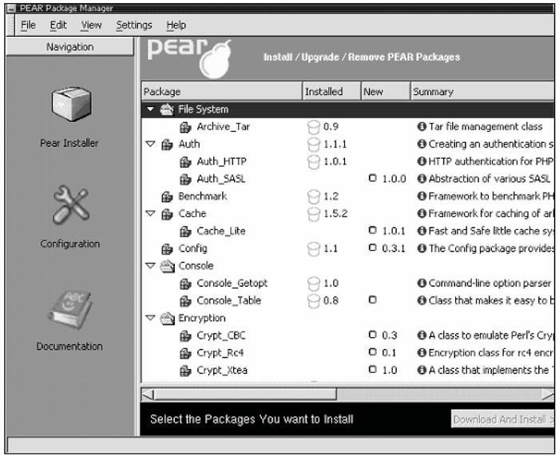Click the Crypt_CBC package icon
The width and height of the screenshot is (559, 456).
185,336
